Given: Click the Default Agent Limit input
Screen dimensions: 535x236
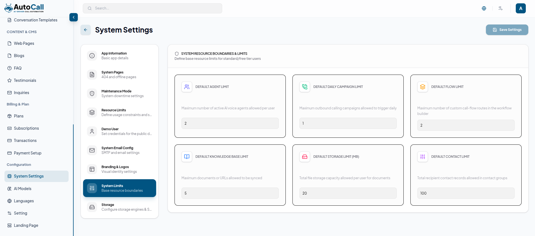Looking at the screenshot, I should click(x=230, y=123).
